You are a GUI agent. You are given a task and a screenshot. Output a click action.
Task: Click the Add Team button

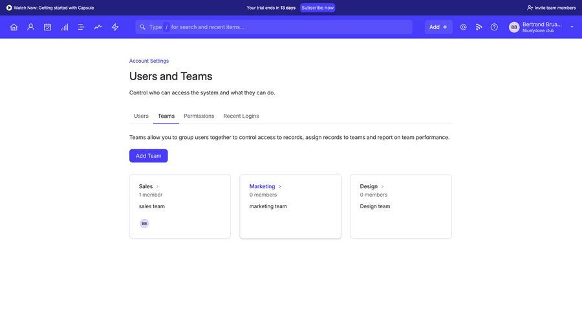click(148, 156)
